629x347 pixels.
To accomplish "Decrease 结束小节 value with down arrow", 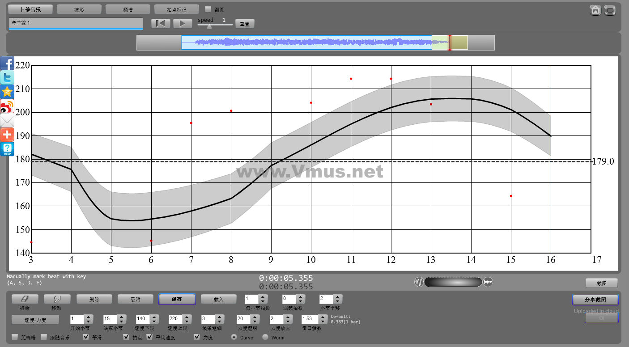I will [x=121, y=322].
